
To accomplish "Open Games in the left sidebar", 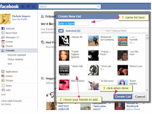I will coord(9,76).
